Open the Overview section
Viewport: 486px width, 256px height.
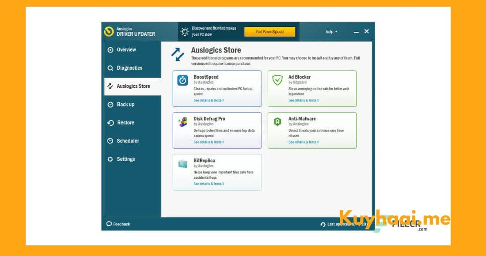pyautogui.click(x=133, y=50)
